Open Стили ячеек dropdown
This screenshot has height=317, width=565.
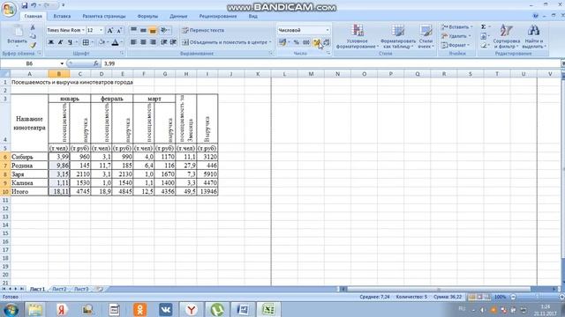pos(426,36)
